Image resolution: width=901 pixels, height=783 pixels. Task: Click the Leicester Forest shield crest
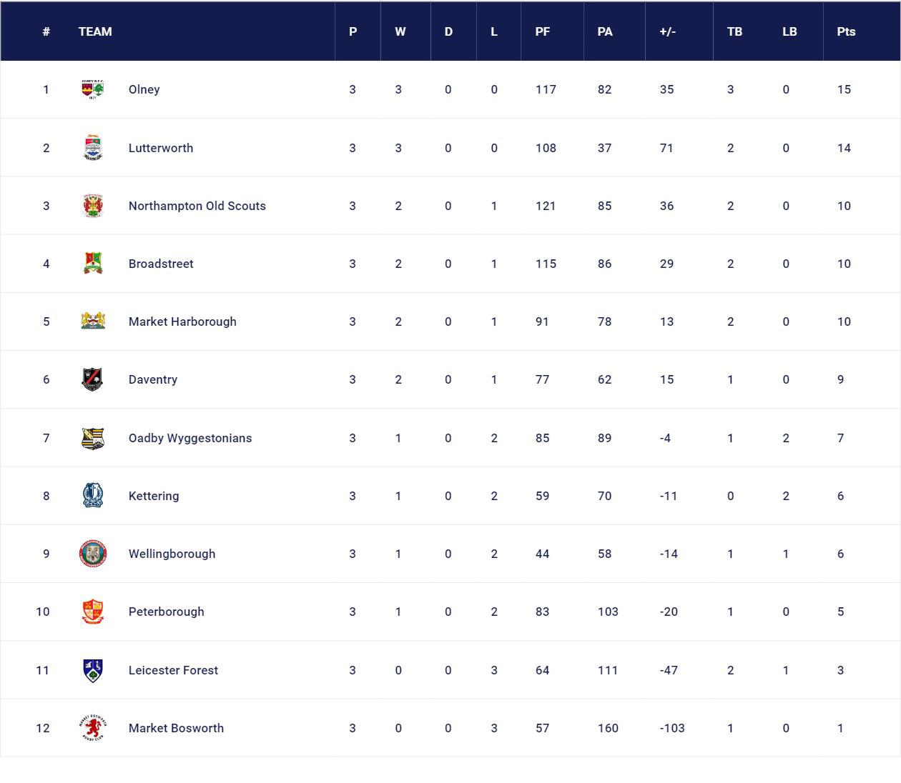pyautogui.click(x=93, y=670)
